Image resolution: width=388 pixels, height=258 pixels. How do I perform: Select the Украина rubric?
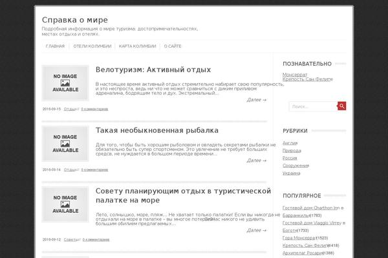[x=291, y=173]
